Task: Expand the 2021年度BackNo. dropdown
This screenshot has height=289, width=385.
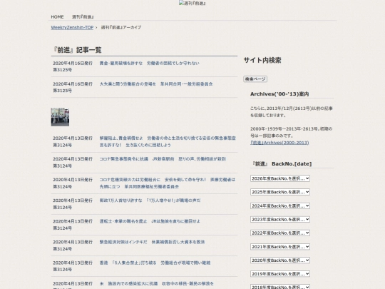Action: [x=280, y=247]
